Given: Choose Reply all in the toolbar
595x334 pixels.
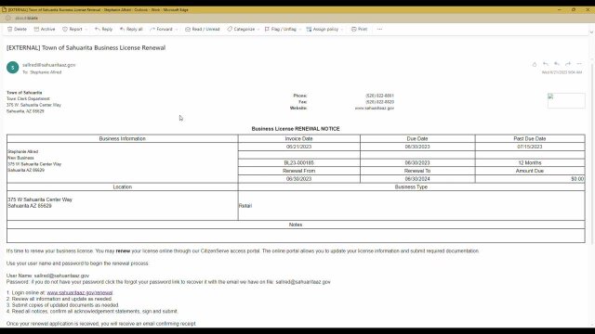Looking at the screenshot, I should click(131, 29).
